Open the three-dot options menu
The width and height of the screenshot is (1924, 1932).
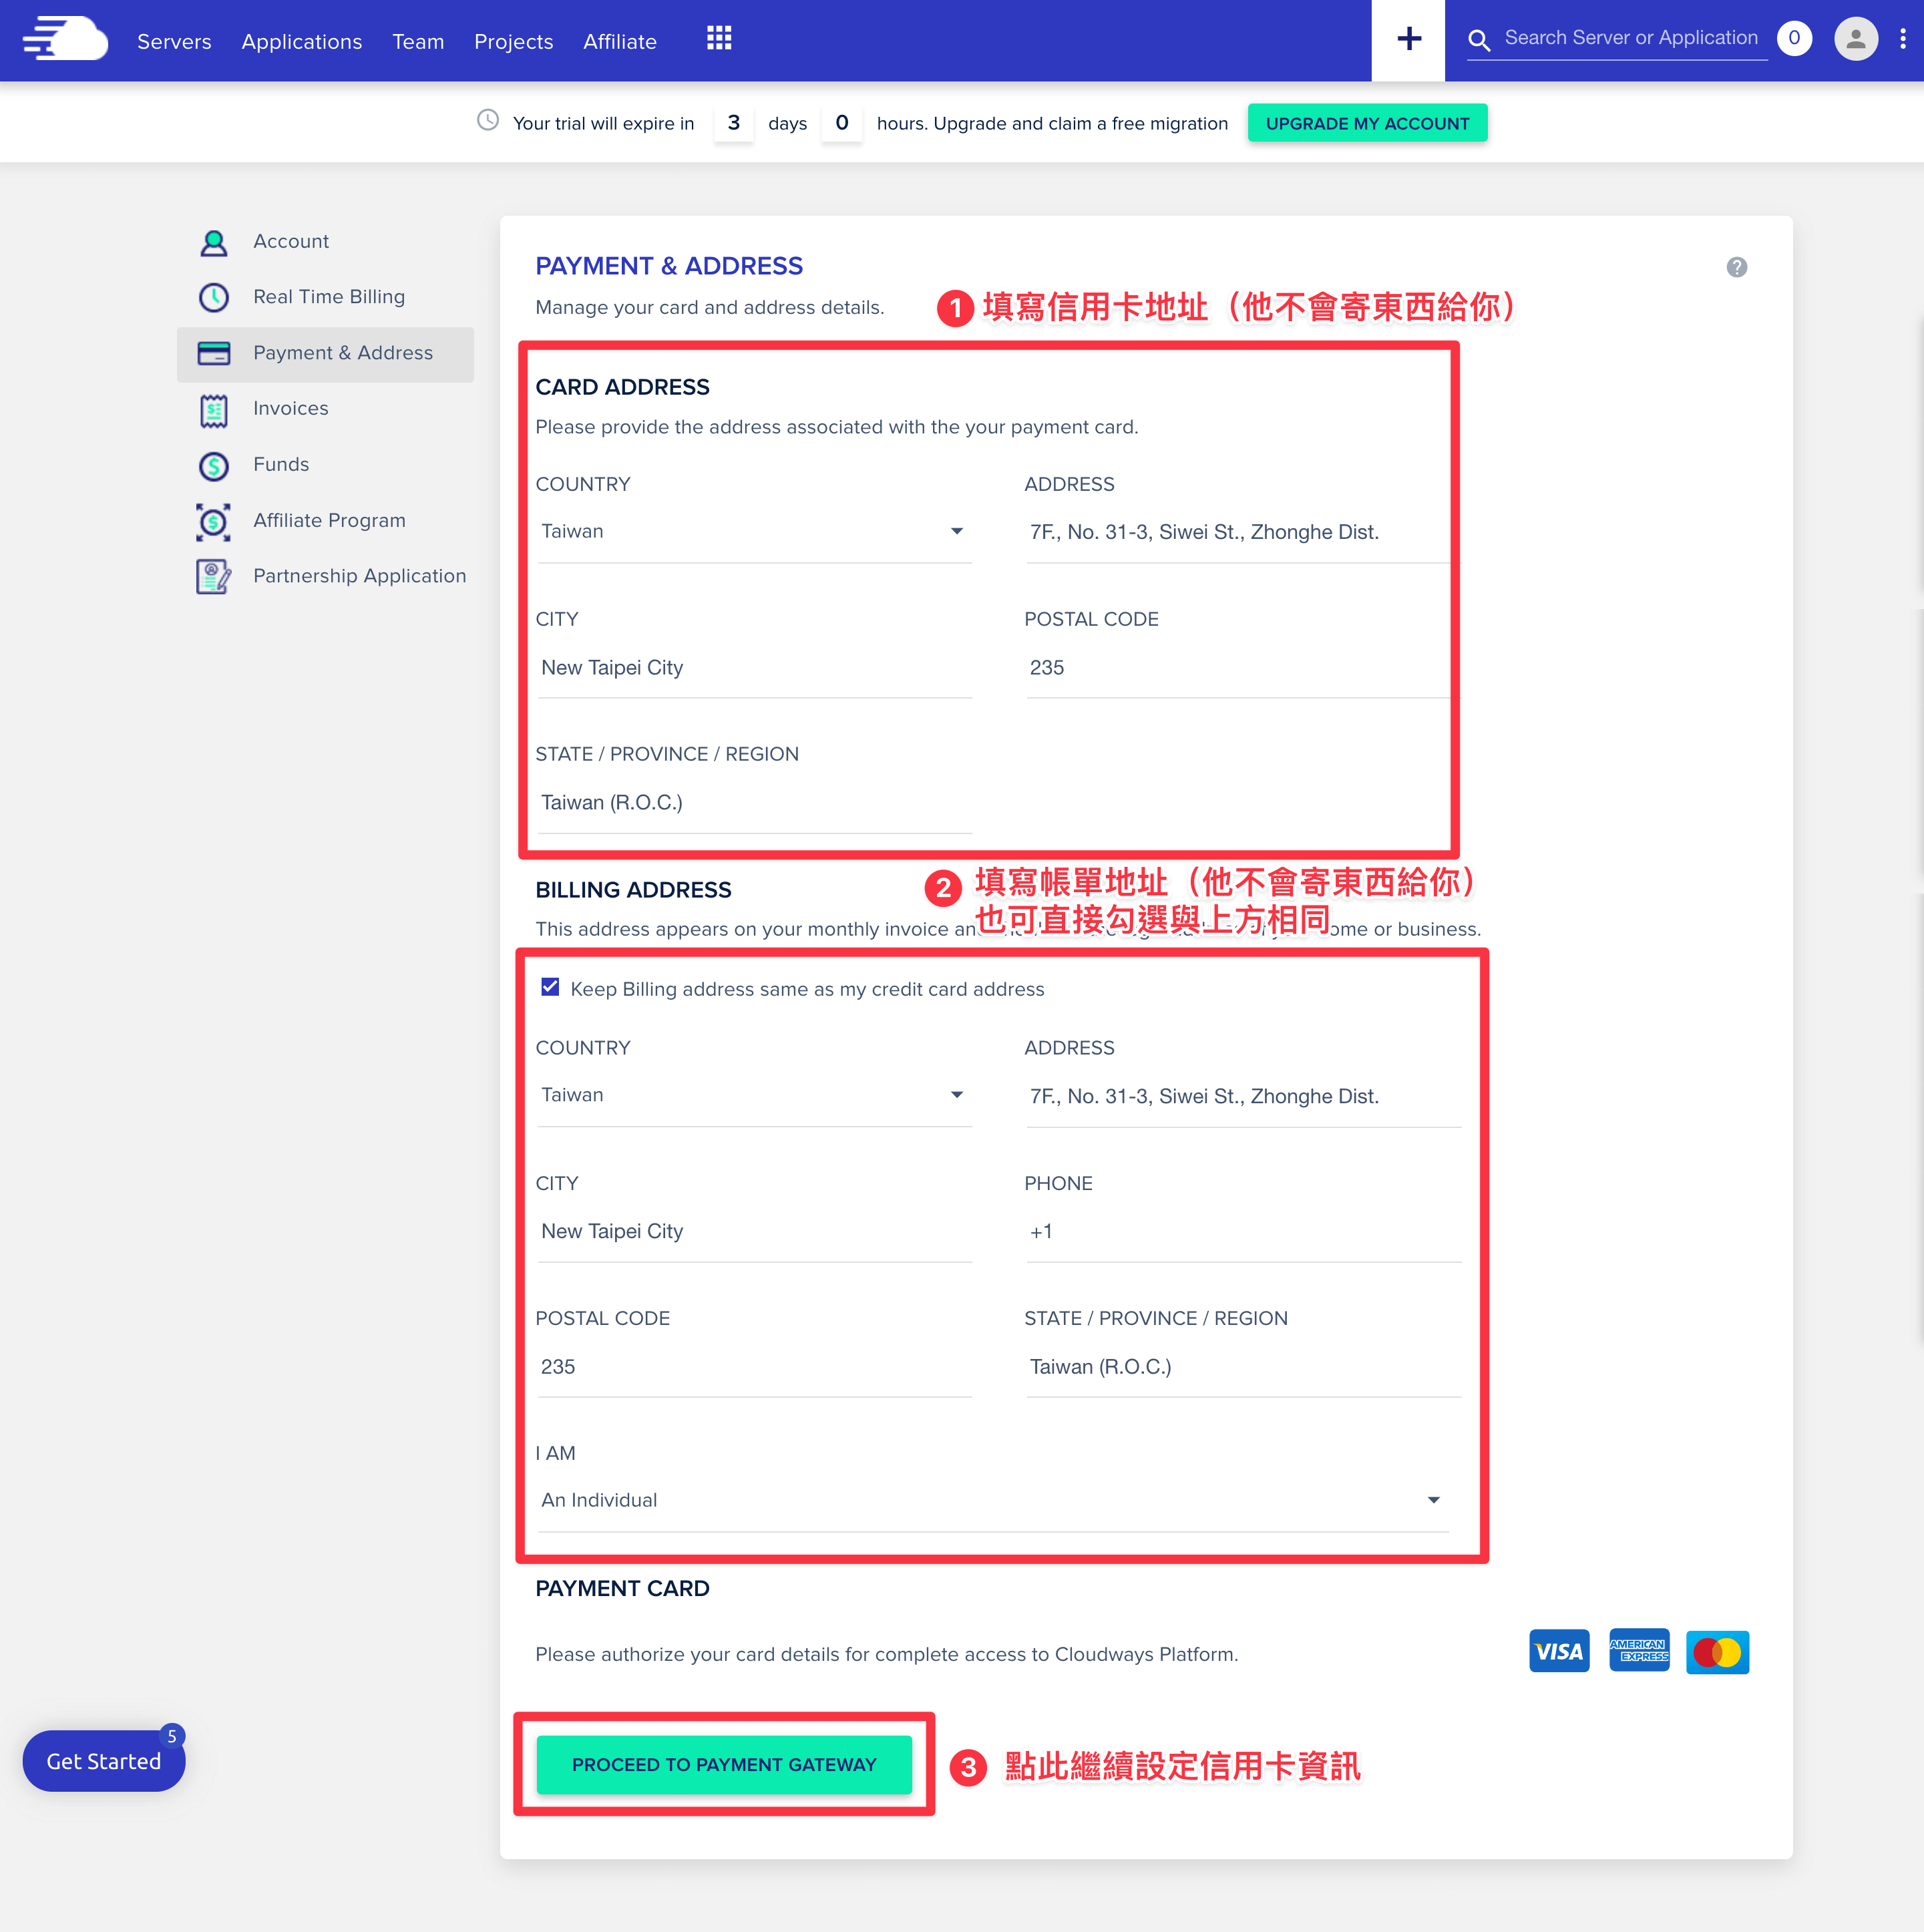(x=1902, y=39)
